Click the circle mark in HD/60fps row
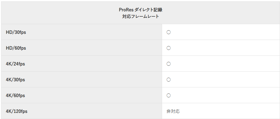This screenshot has width=280, height=119. click(x=168, y=48)
